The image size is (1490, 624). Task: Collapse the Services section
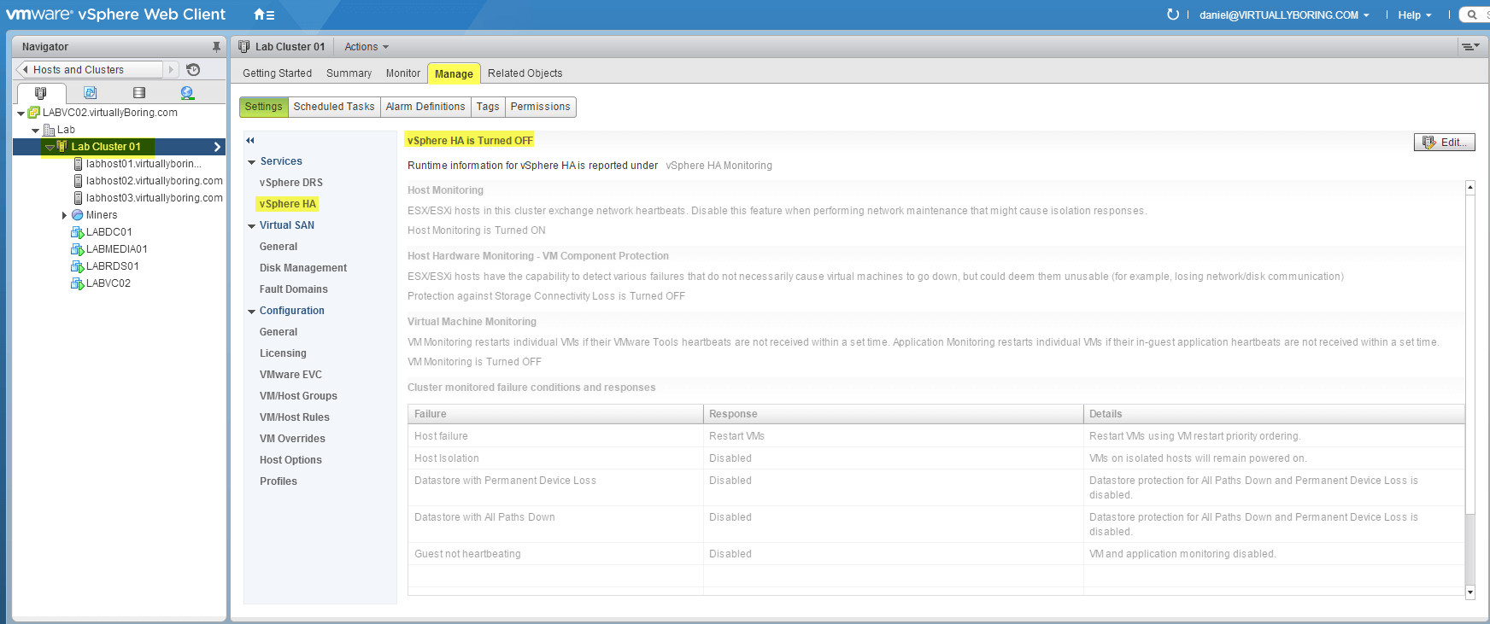pyautogui.click(x=252, y=162)
